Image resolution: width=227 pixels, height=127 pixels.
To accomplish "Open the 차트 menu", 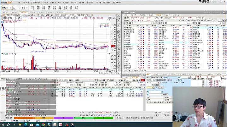I will [59, 3].
